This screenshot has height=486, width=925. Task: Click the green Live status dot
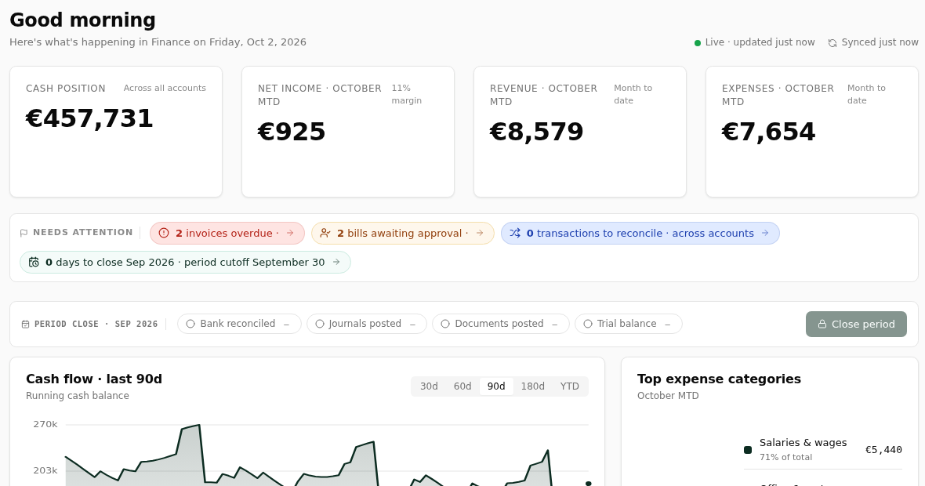698,43
